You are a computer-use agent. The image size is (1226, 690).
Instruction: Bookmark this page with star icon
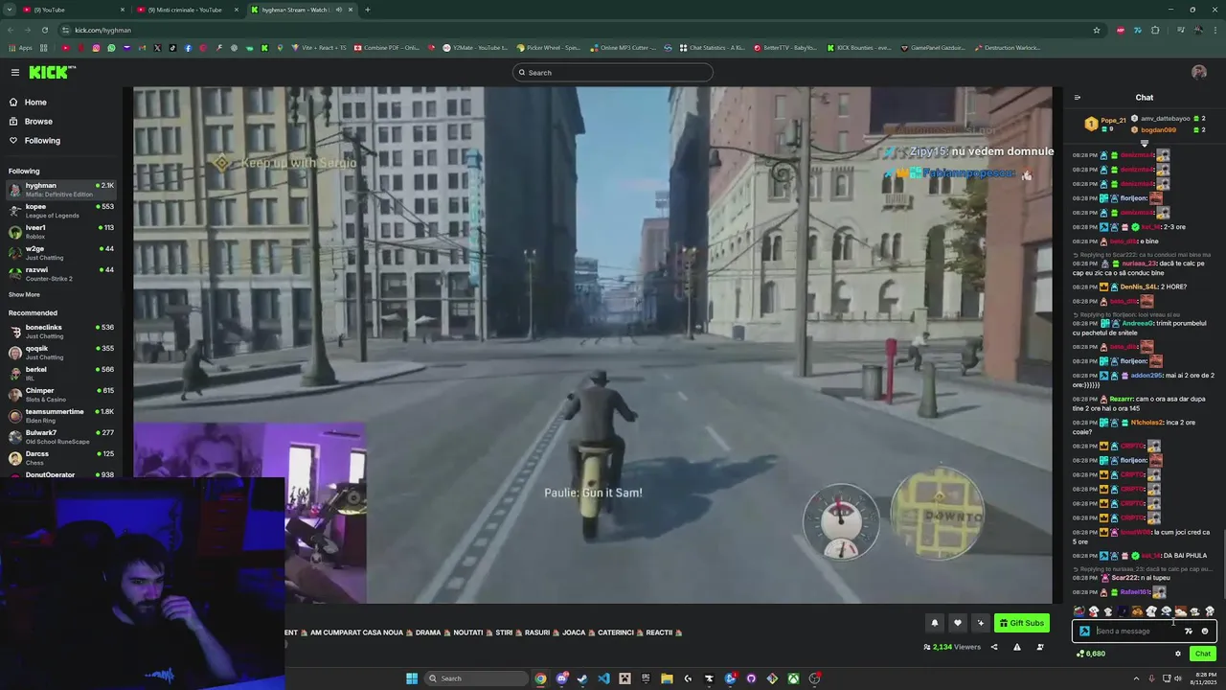pos(1097,30)
